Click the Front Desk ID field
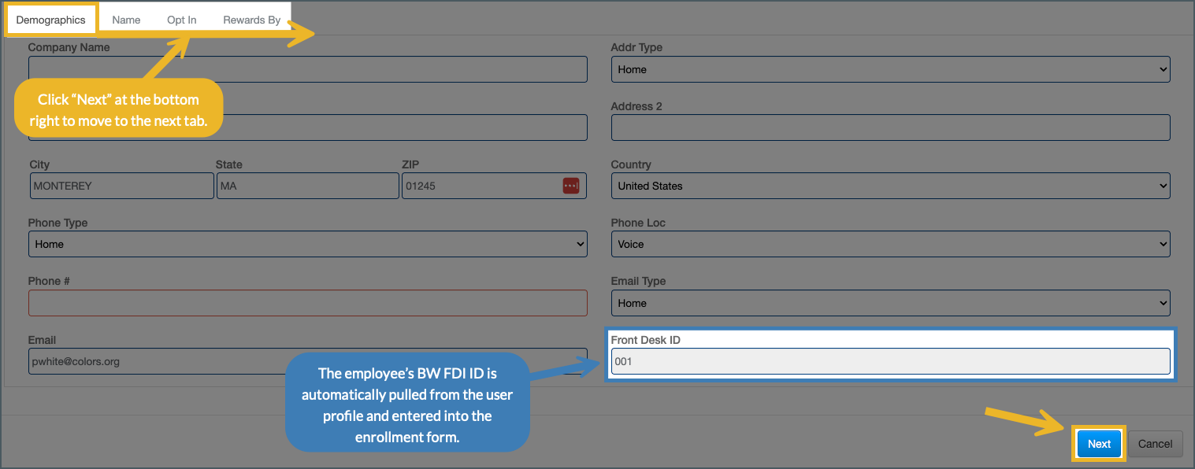The image size is (1195, 469). point(890,362)
